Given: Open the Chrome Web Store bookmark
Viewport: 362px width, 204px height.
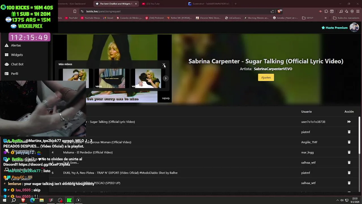Looking at the screenshot, I should 208,18.
